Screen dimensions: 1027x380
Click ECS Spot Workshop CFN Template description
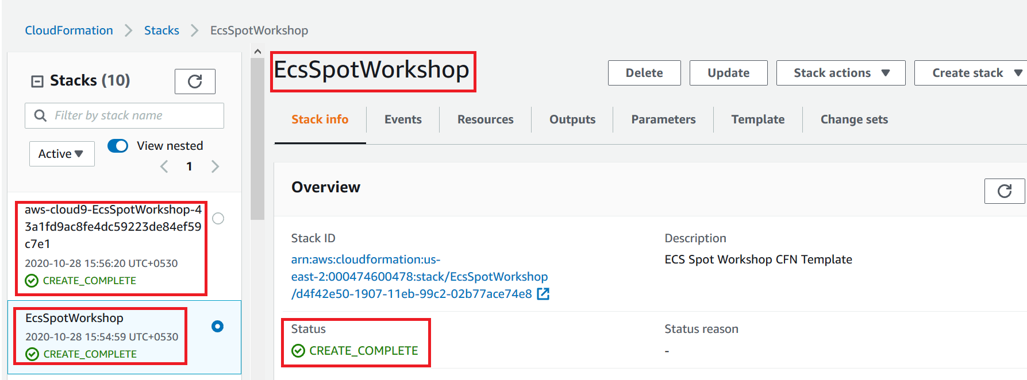(x=758, y=259)
